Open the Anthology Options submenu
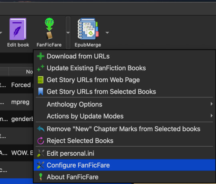216x184 pixels. pyautogui.click(x=124, y=104)
